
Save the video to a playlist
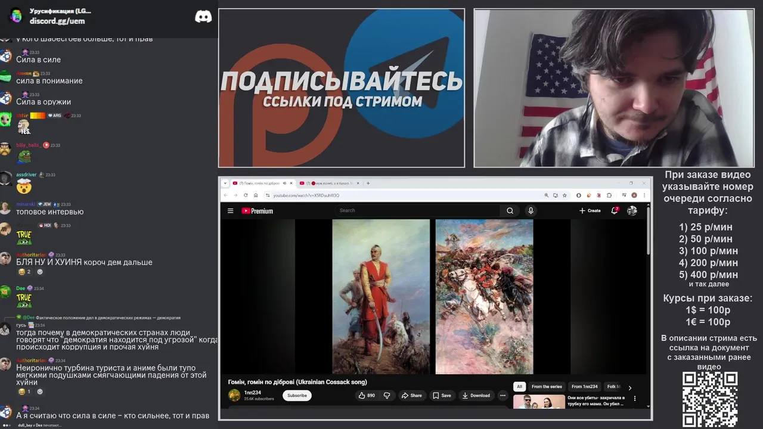pos(442,395)
